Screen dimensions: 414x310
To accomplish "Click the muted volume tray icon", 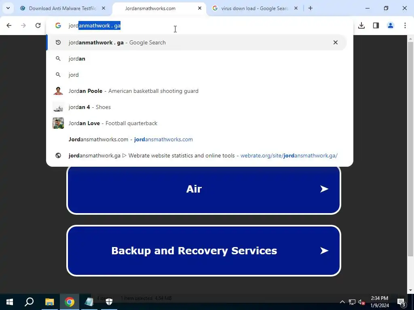I will click(361, 302).
